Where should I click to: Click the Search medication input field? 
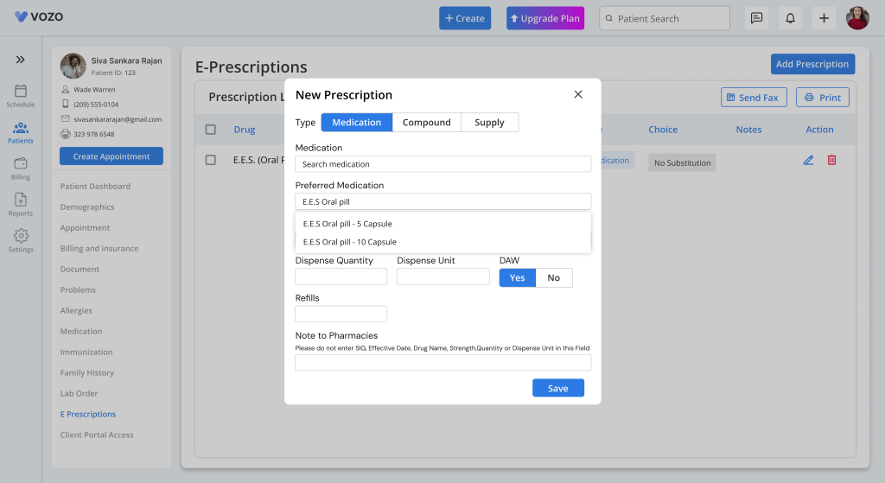tap(442, 164)
